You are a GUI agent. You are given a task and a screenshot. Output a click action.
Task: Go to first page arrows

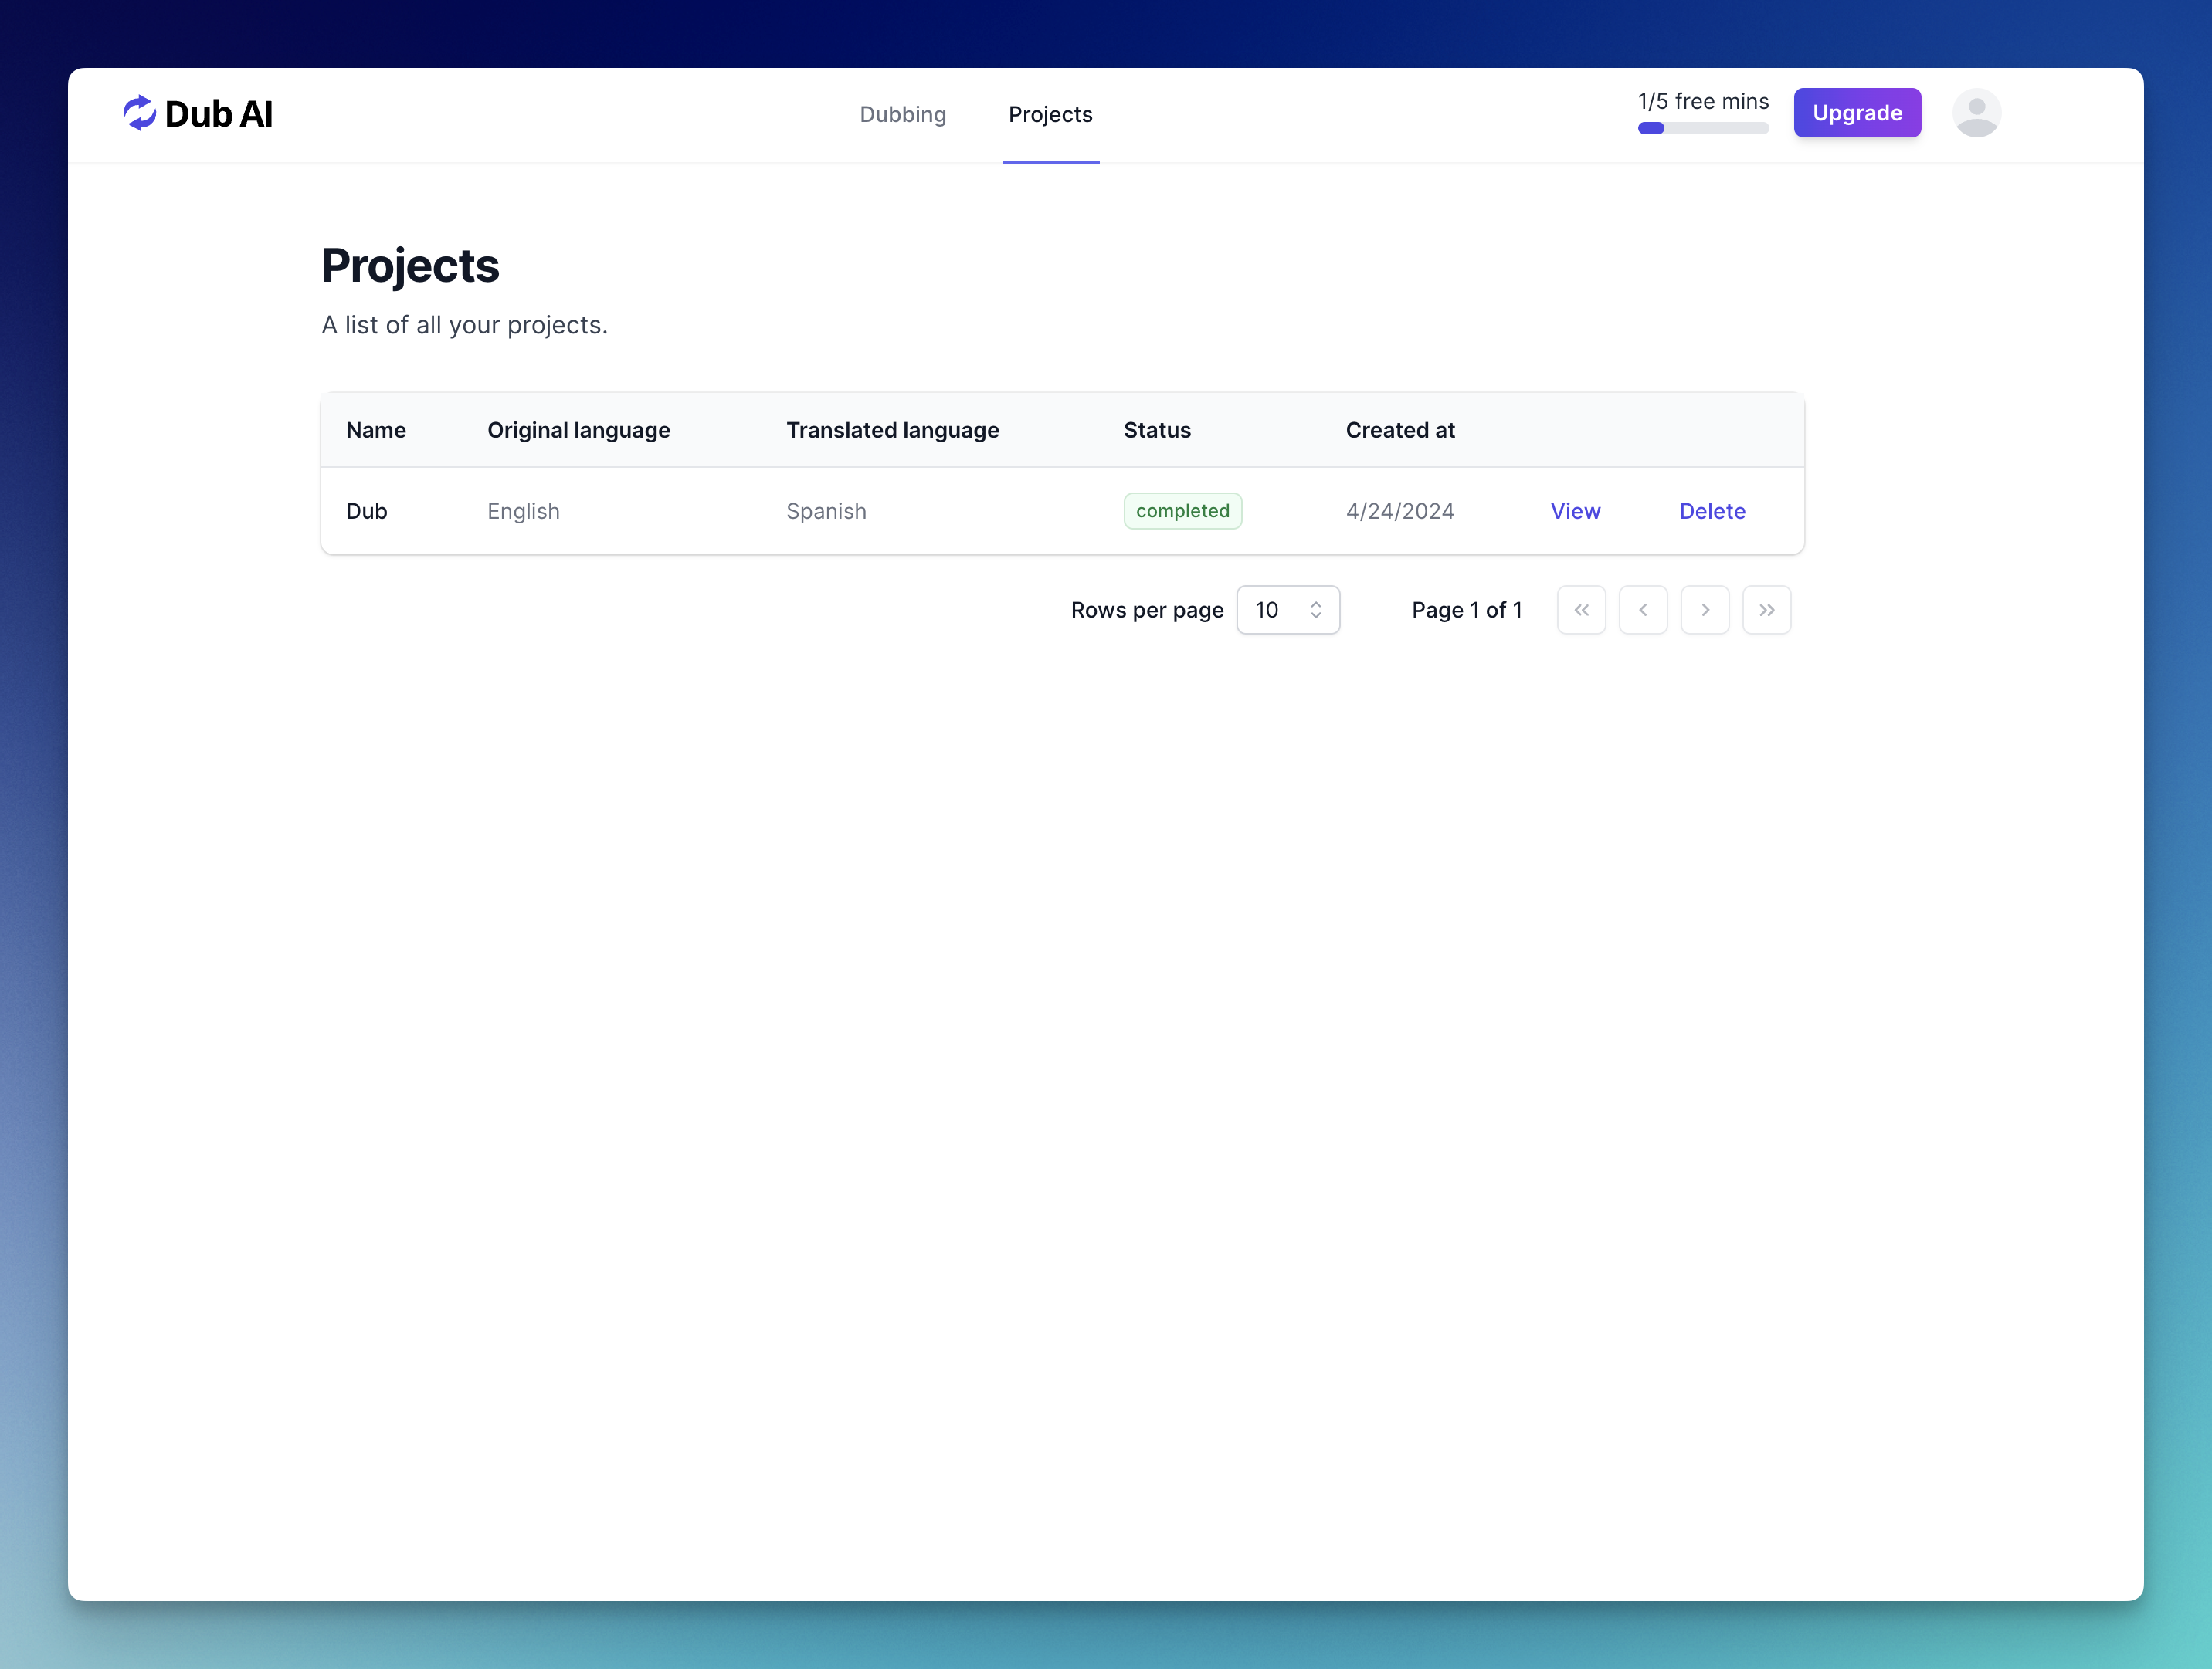1581,610
